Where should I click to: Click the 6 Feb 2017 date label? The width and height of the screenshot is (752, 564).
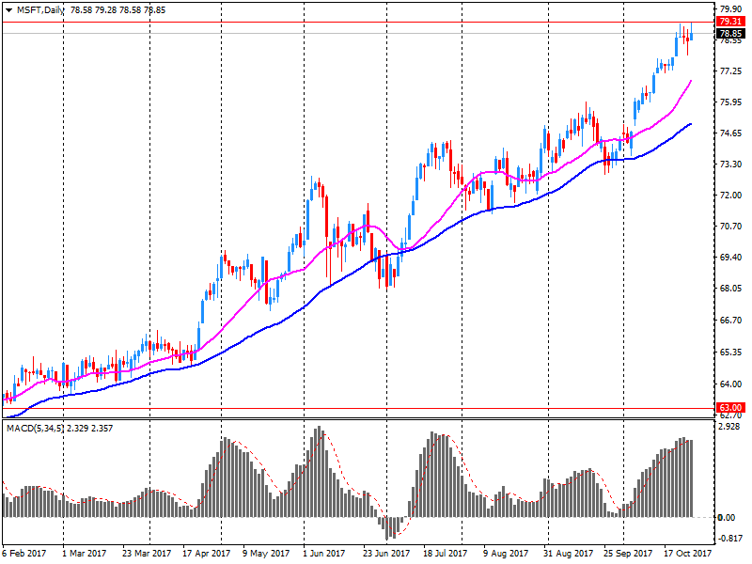point(24,554)
